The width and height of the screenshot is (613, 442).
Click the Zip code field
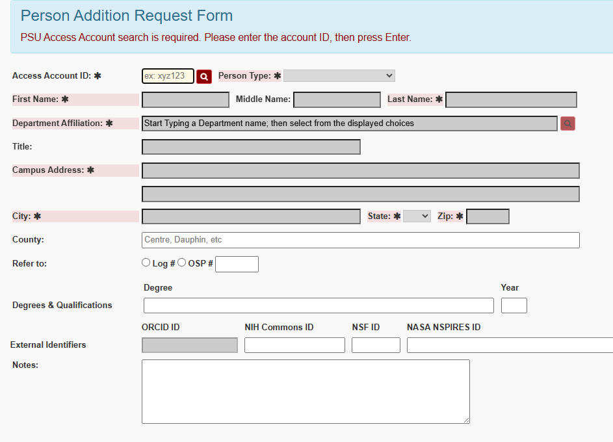tap(488, 216)
